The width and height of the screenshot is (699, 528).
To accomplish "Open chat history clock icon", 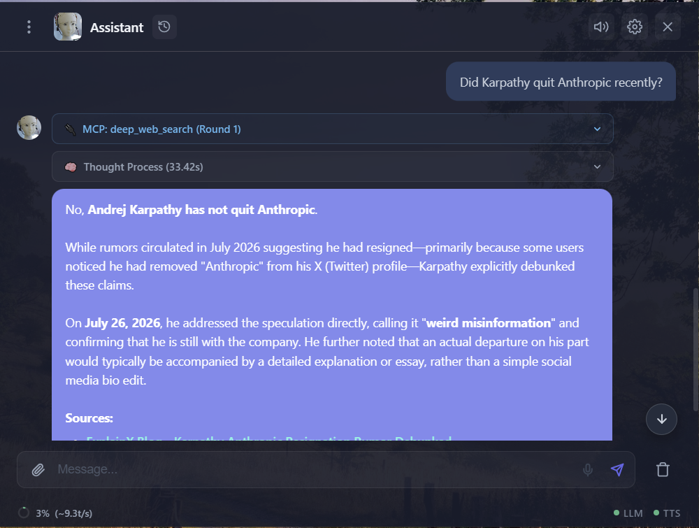I will pos(164,27).
